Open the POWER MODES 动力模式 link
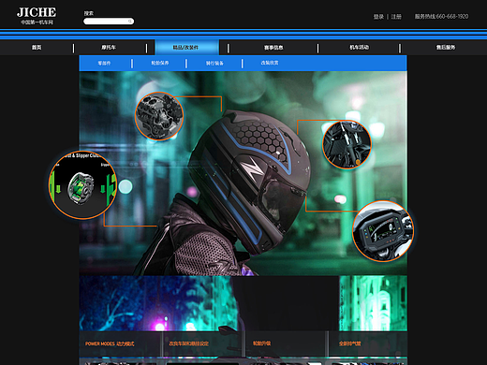The image size is (487, 365). pyautogui.click(x=110, y=343)
